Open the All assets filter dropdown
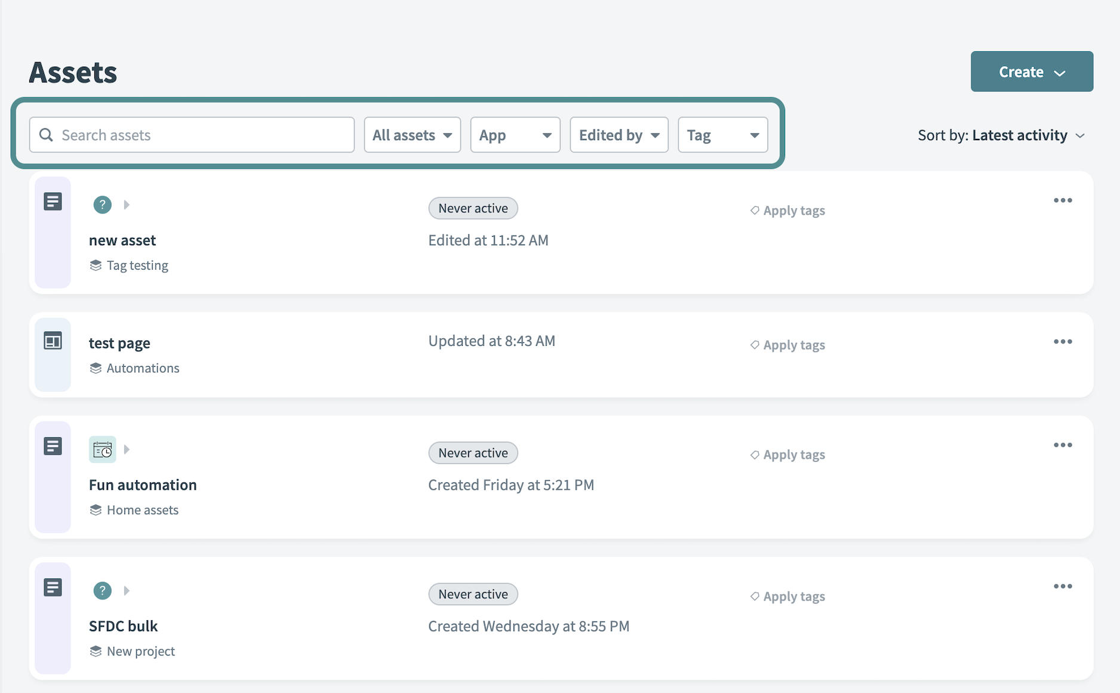 [x=412, y=135]
